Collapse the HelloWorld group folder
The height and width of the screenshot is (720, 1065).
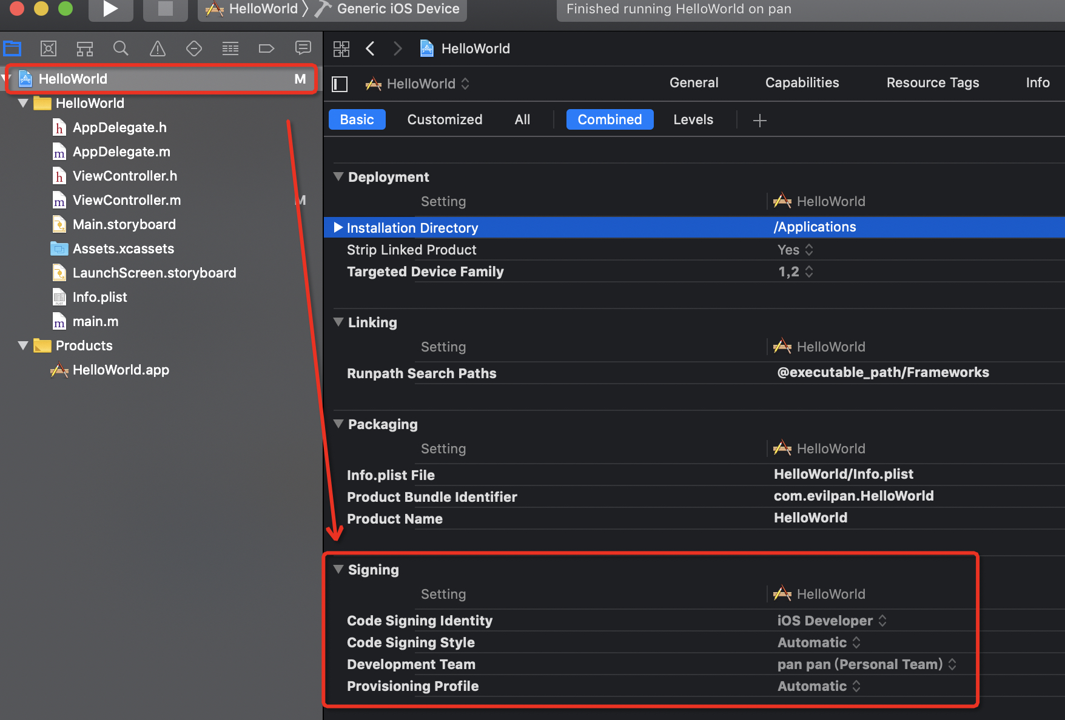pyautogui.click(x=23, y=103)
